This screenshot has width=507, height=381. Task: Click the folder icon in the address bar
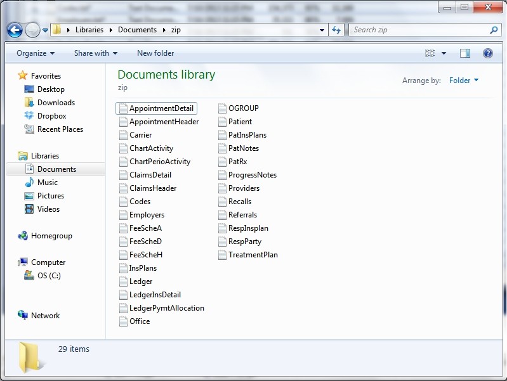tap(57, 30)
